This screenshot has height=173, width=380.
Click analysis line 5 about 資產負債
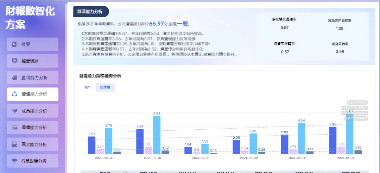tap(159, 55)
